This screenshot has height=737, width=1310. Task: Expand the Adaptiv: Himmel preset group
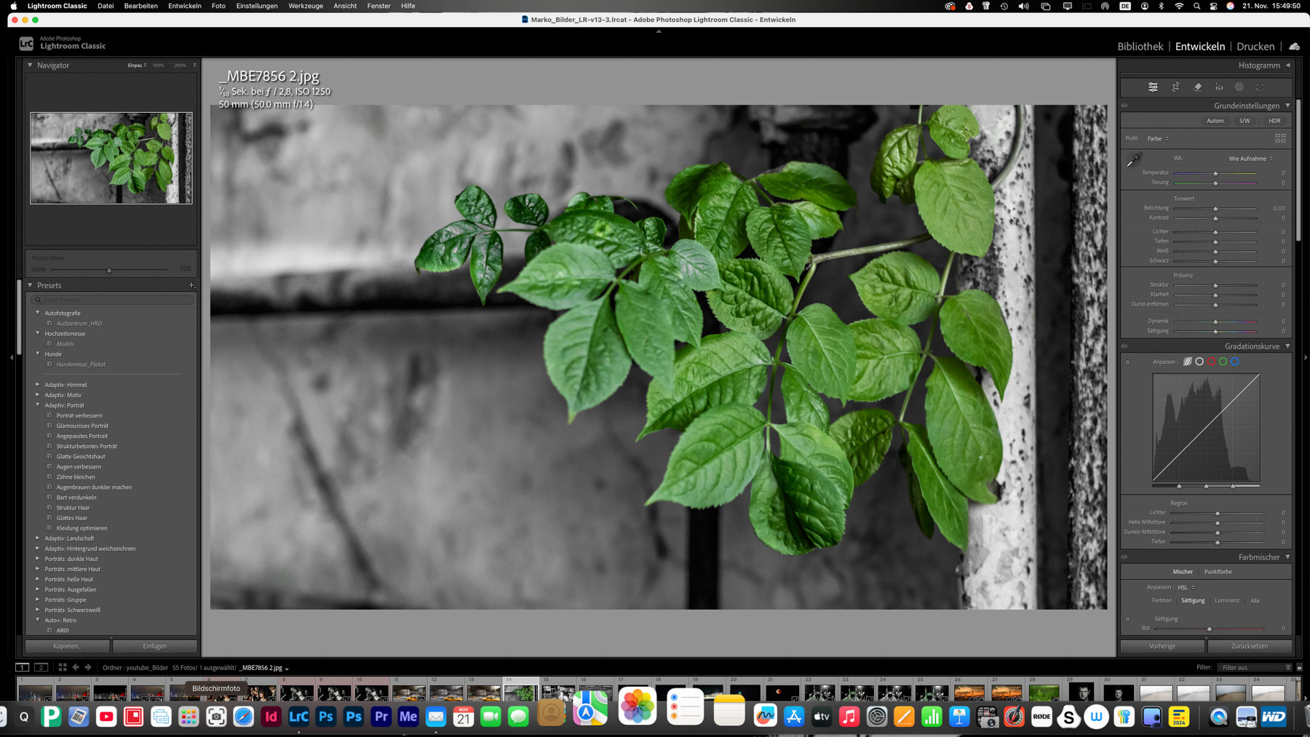tap(38, 385)
